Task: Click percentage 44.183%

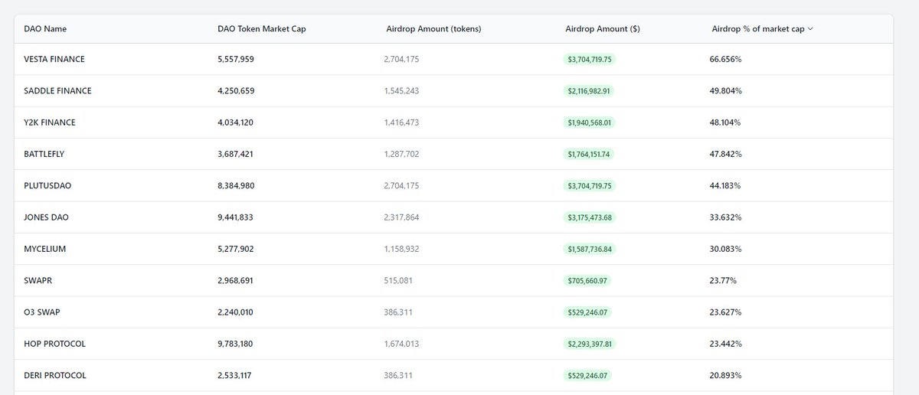Action: [x=726, y=186]
